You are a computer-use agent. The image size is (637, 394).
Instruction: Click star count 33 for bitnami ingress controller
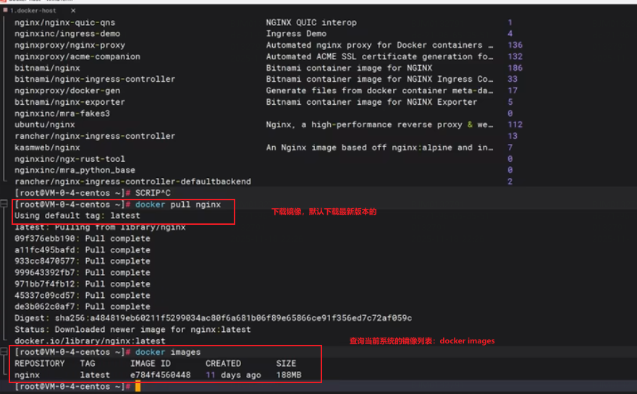(x=512, y=79)
